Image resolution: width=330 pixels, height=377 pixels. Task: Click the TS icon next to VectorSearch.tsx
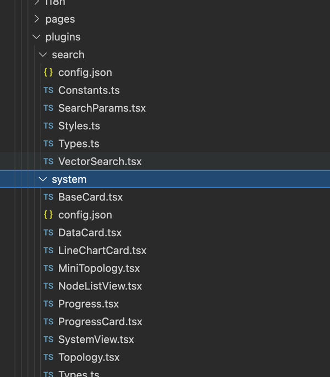48,162
